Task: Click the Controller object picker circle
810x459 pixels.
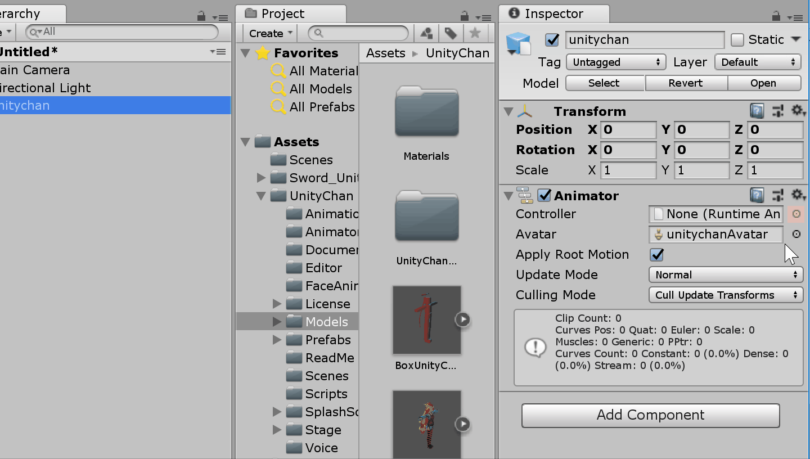Action: pos(796,214)
